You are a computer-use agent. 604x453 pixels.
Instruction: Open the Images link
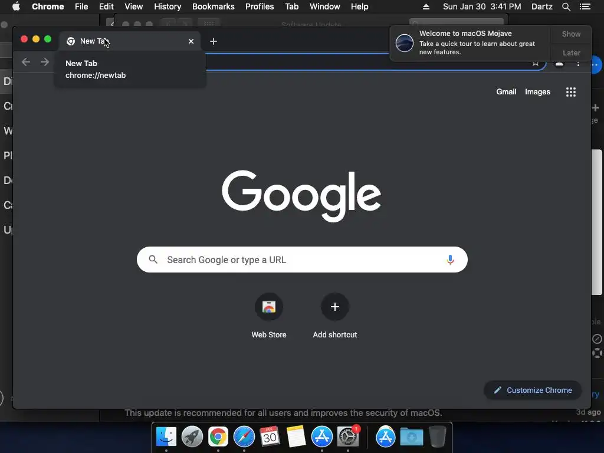coord(537,91)
